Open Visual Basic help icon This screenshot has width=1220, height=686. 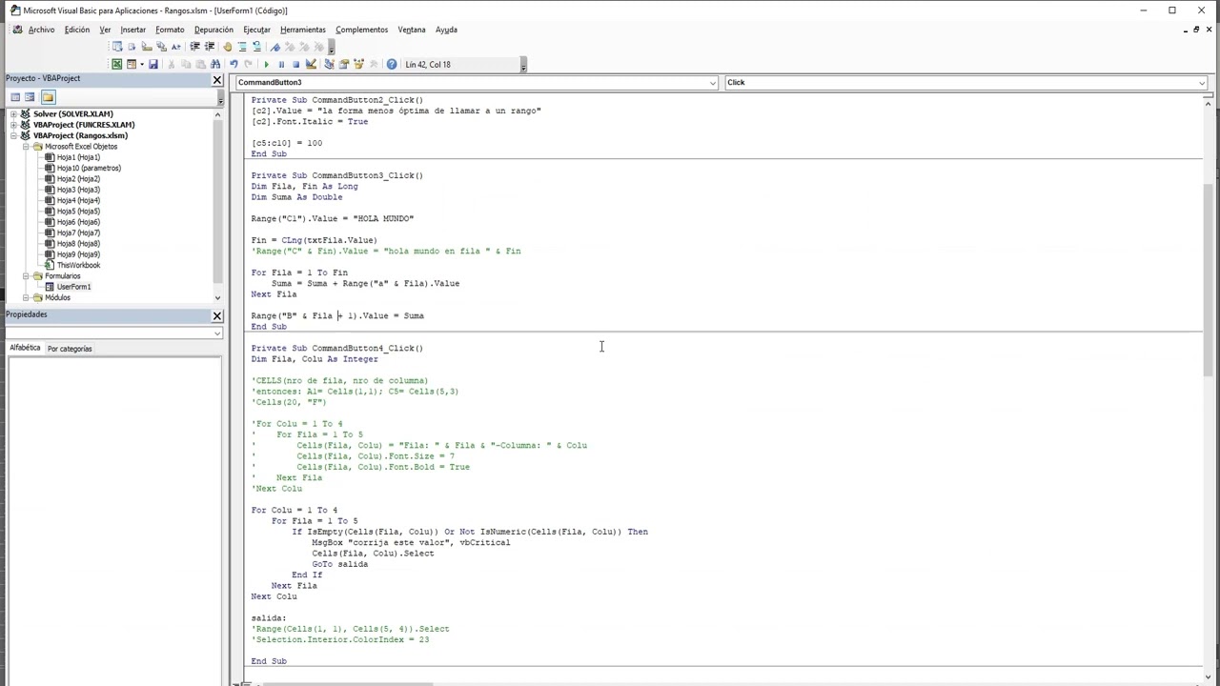392,64
